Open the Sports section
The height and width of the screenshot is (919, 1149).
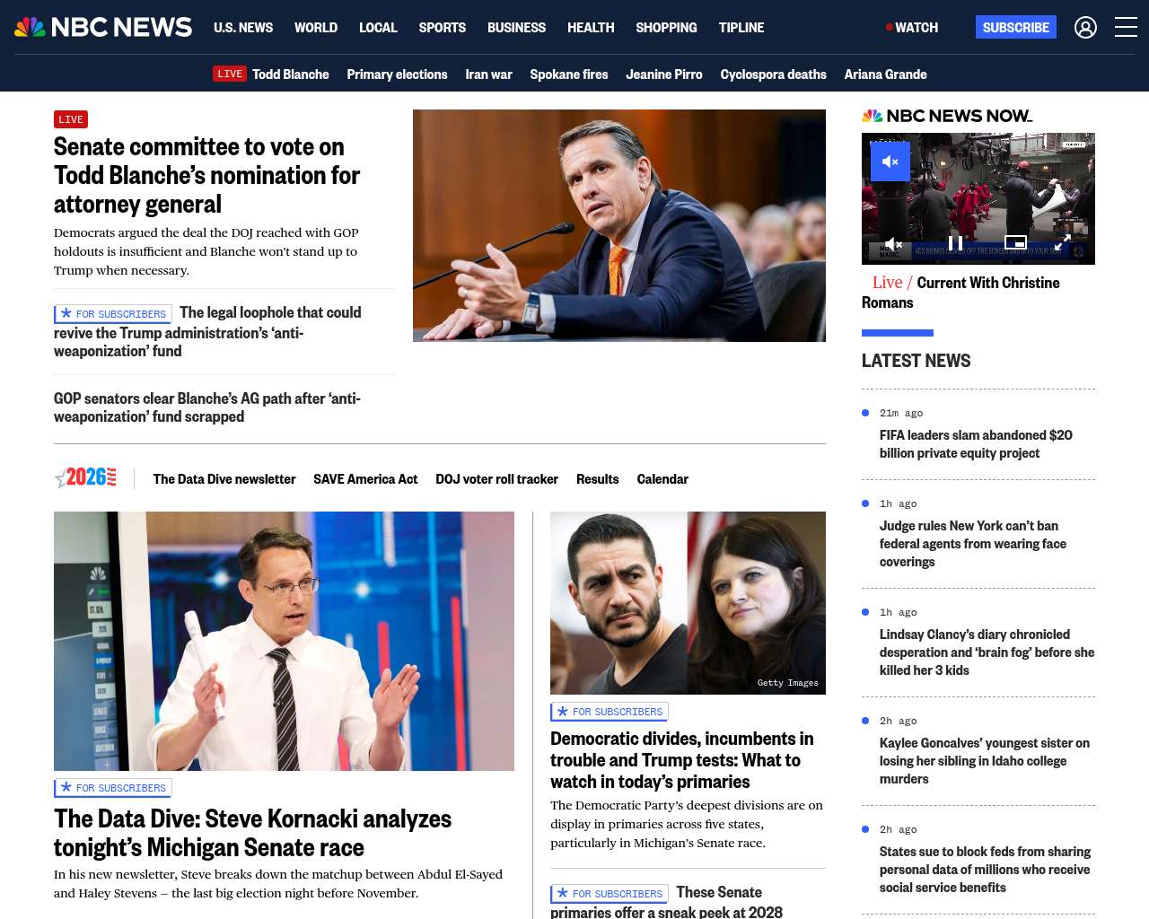pos(443,28)
